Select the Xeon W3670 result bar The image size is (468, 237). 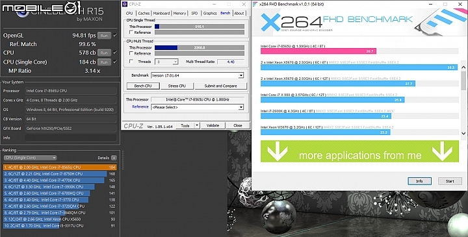(326, 132)
